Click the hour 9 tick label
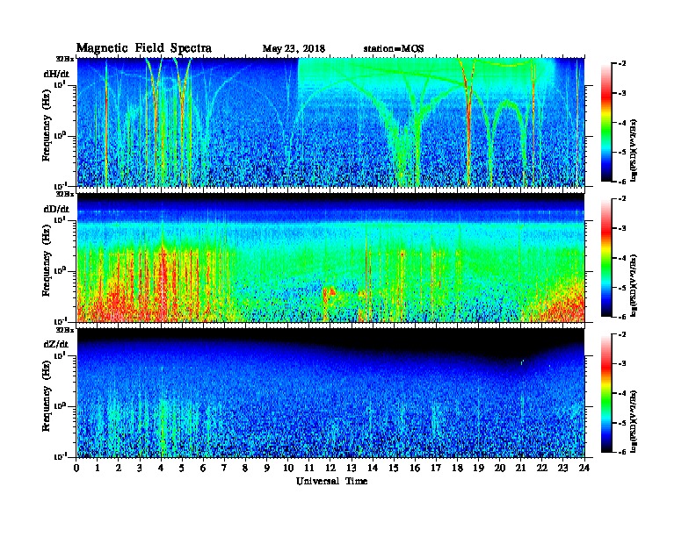Image resolution: width=696 pixels, height=537 pixels. pos(267,469)
